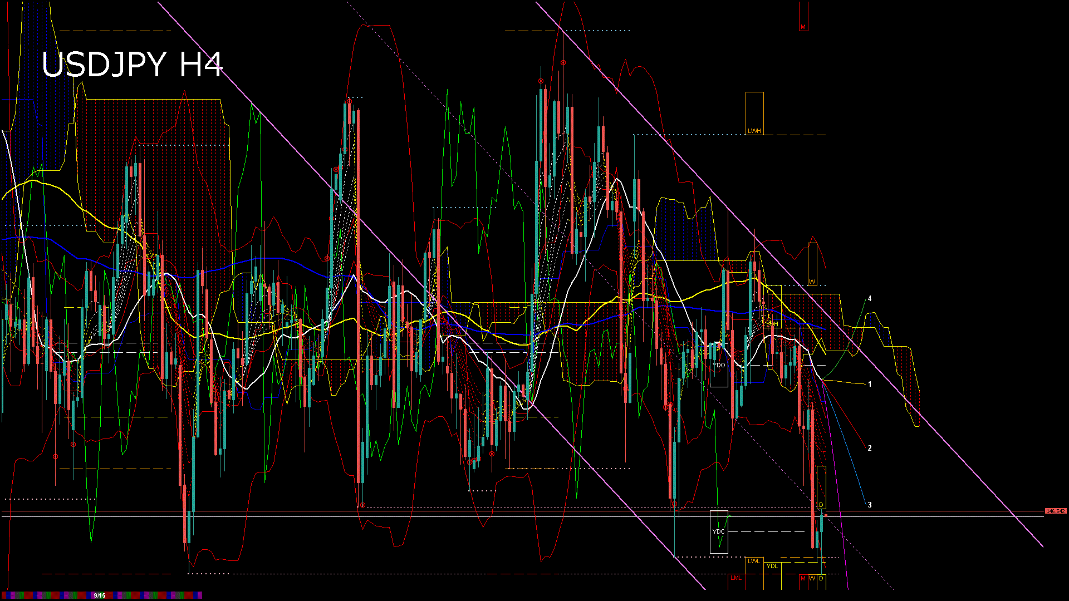Click the orange W weekly box label

coord(812,282)
